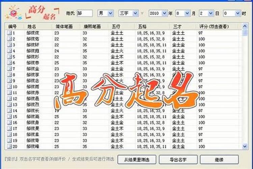Click the row 12 document icon
Screen dimensions: 253x169
pyautogui.click(x=9, y=99)
